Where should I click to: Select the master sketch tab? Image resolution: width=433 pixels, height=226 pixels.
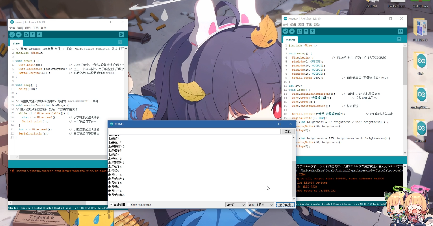pos(290,40)
